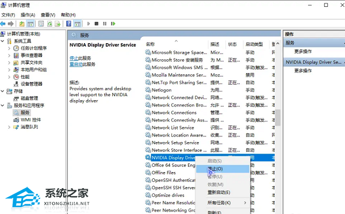Open the 文件(F) menu

[9, 15]
